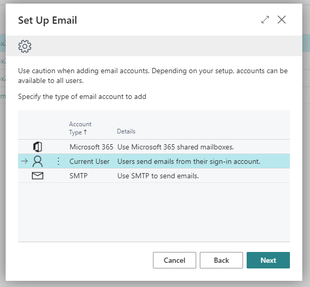Click the Set Up Email title
The height and width of the screenshot is (287, 310).
click(x=47, y=20)
